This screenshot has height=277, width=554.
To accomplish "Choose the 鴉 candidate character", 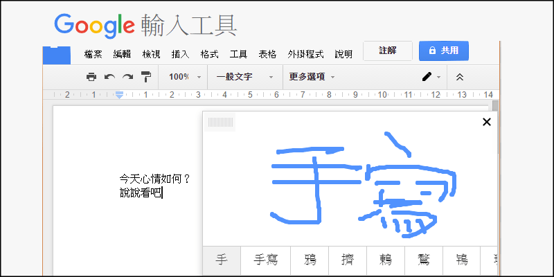I will [310, 261].
